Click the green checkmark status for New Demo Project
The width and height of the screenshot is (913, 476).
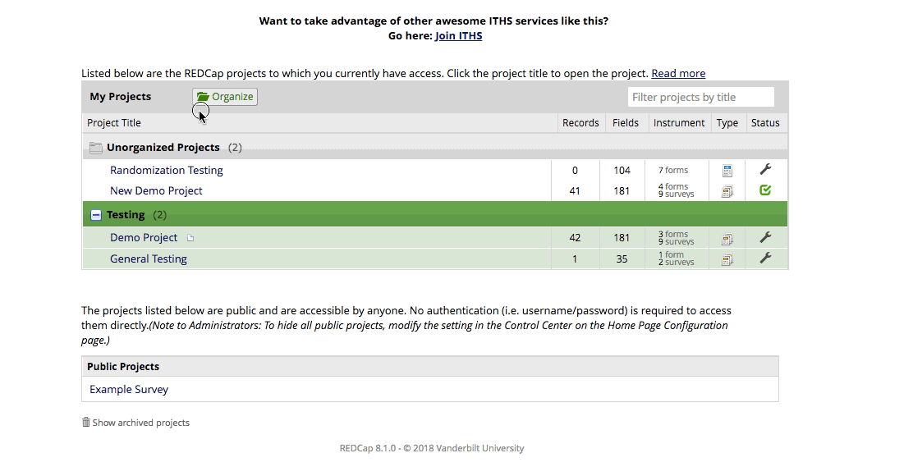pos(765,190)
